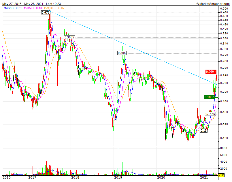The width and height of the screenshot is (232, 182).
Task: Click the date range header text
Action: point(31,4)
